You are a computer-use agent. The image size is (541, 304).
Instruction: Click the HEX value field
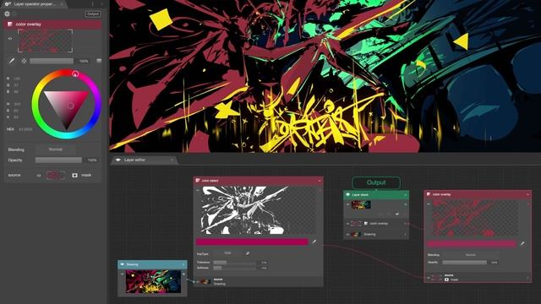point(25,129)
